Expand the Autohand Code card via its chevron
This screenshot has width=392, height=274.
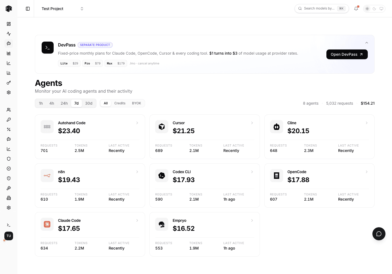[x=137, y=123]
